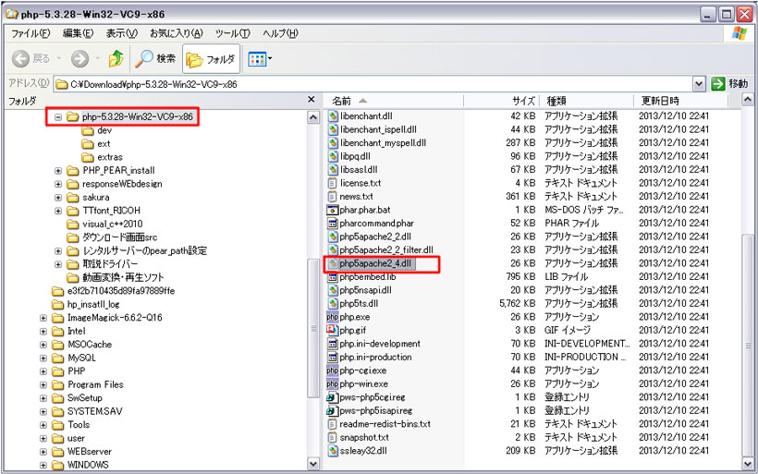Open the 表示(V) menu
This screenshot has height=474, width=758.
pos(122,33)
